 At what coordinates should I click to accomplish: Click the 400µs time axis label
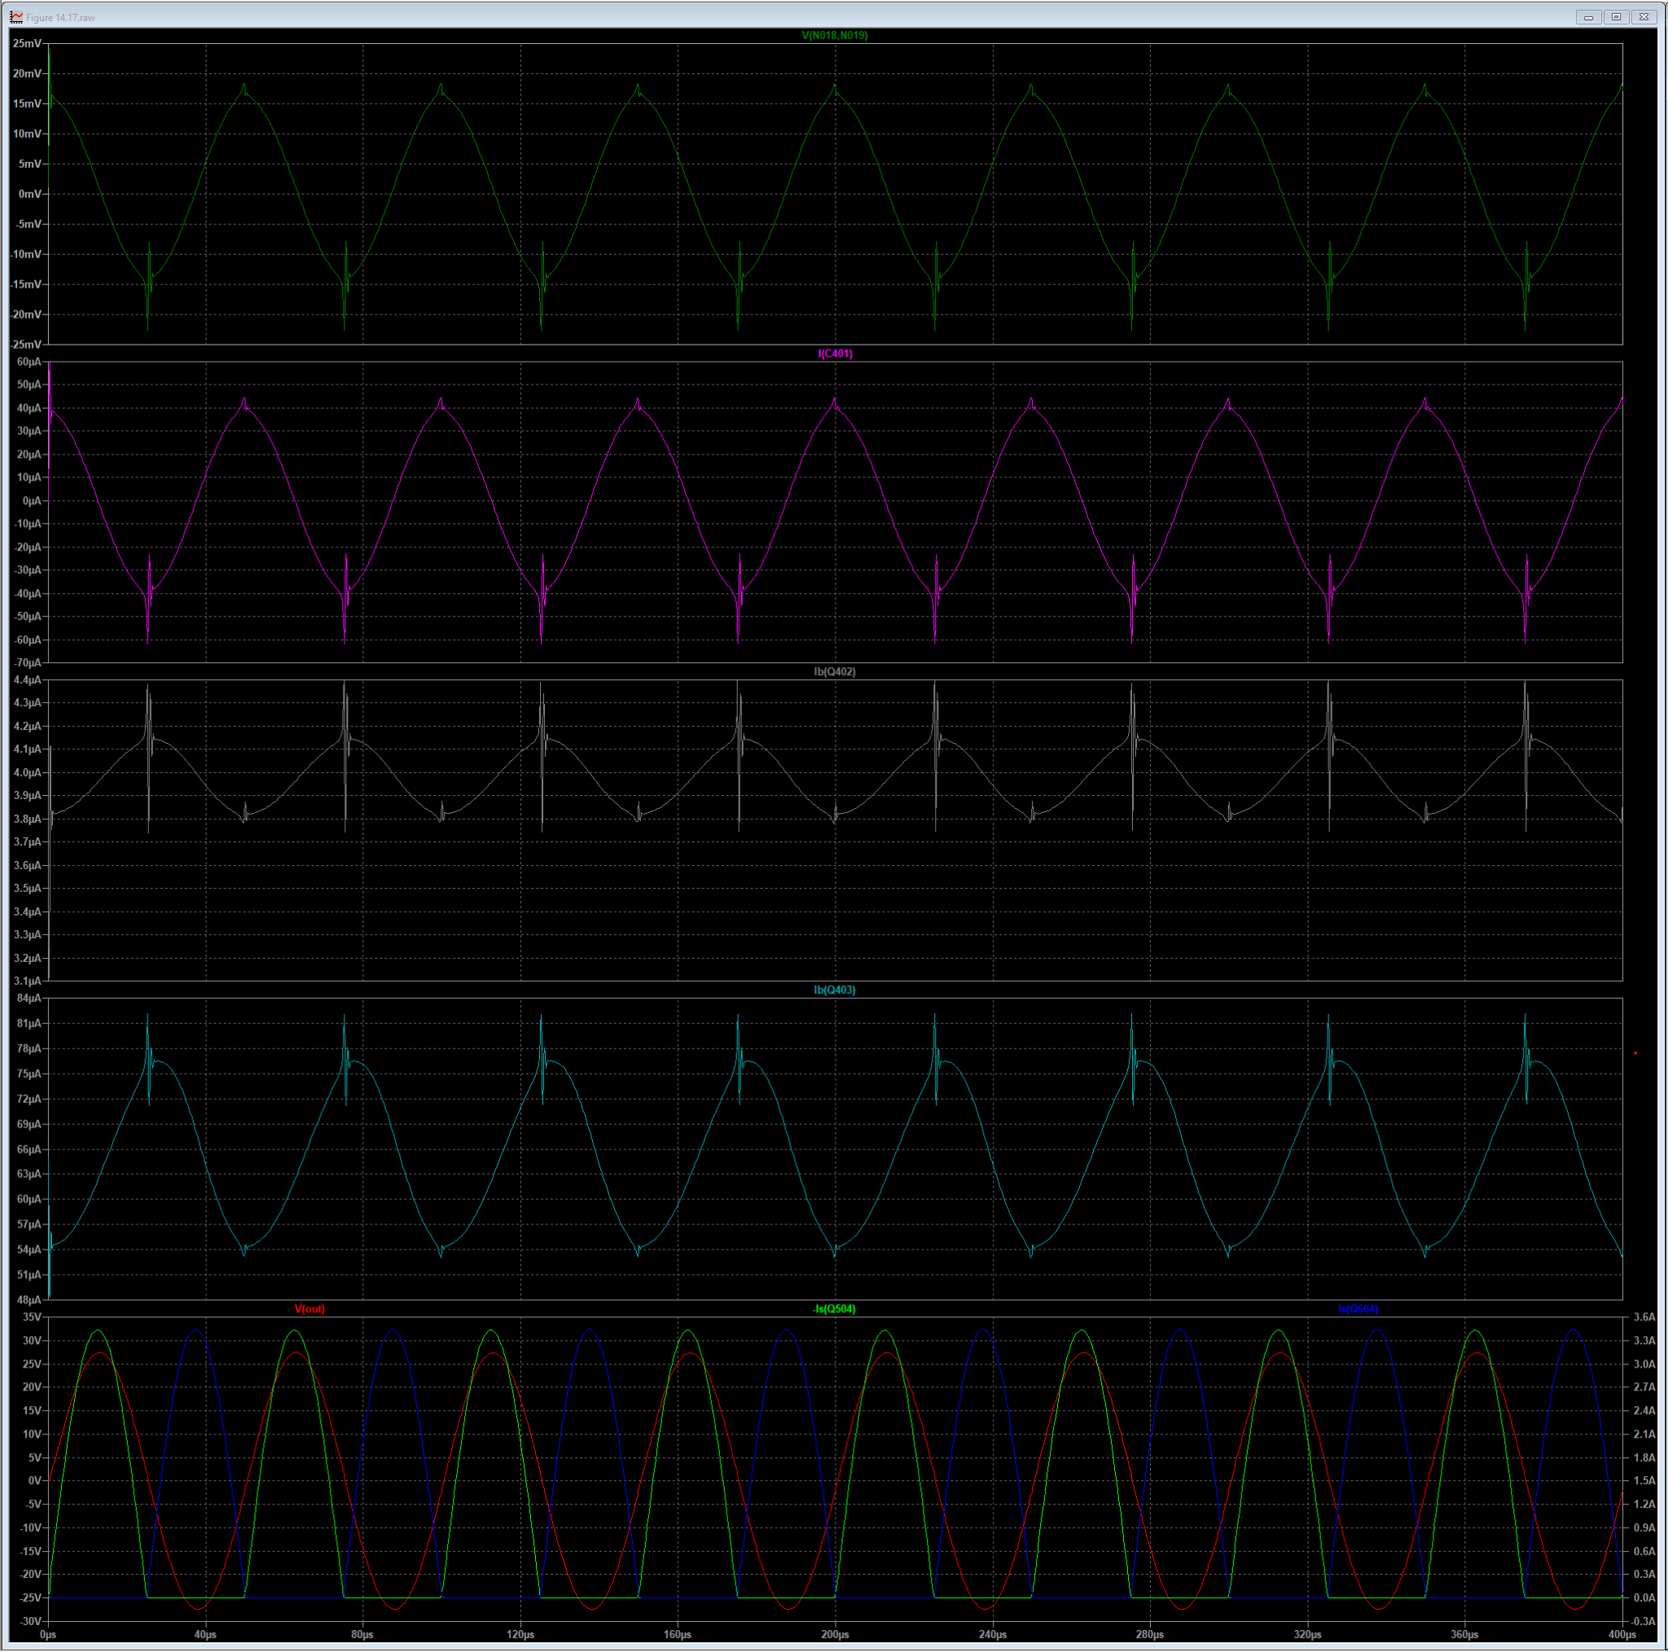click(x=1622, y=1636)
